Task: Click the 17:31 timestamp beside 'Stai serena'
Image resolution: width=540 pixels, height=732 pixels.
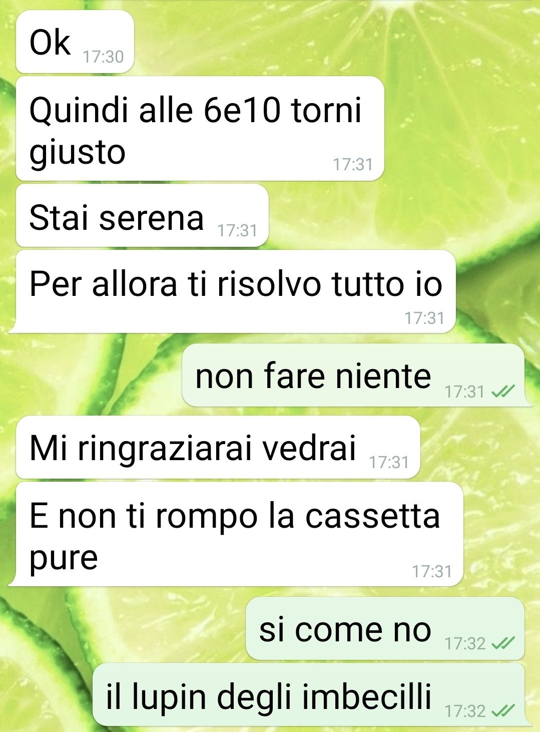Action: [237, 230]
